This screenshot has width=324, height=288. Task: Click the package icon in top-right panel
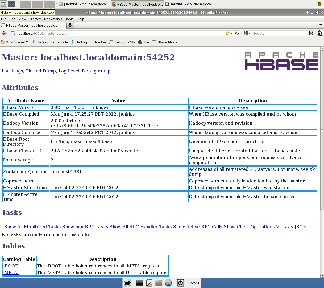coord(319,4)
